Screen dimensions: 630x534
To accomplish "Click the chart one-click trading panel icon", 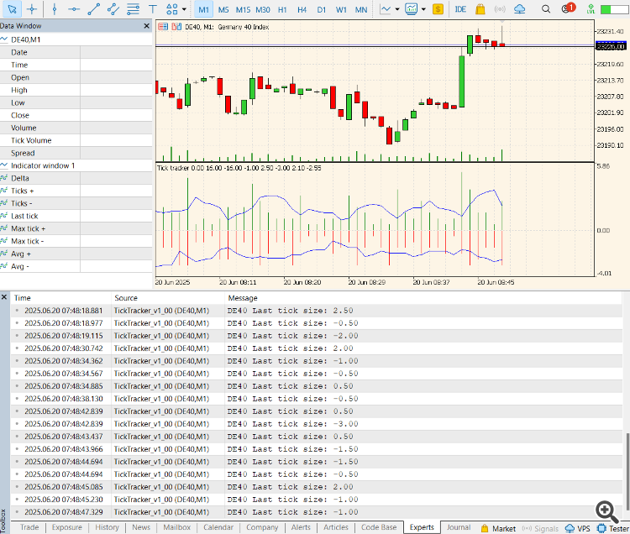I will (x=163, y=27).
